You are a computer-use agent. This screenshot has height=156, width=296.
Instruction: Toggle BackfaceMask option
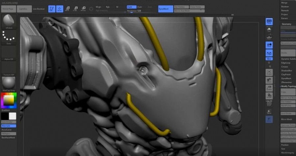coord(8,138)
